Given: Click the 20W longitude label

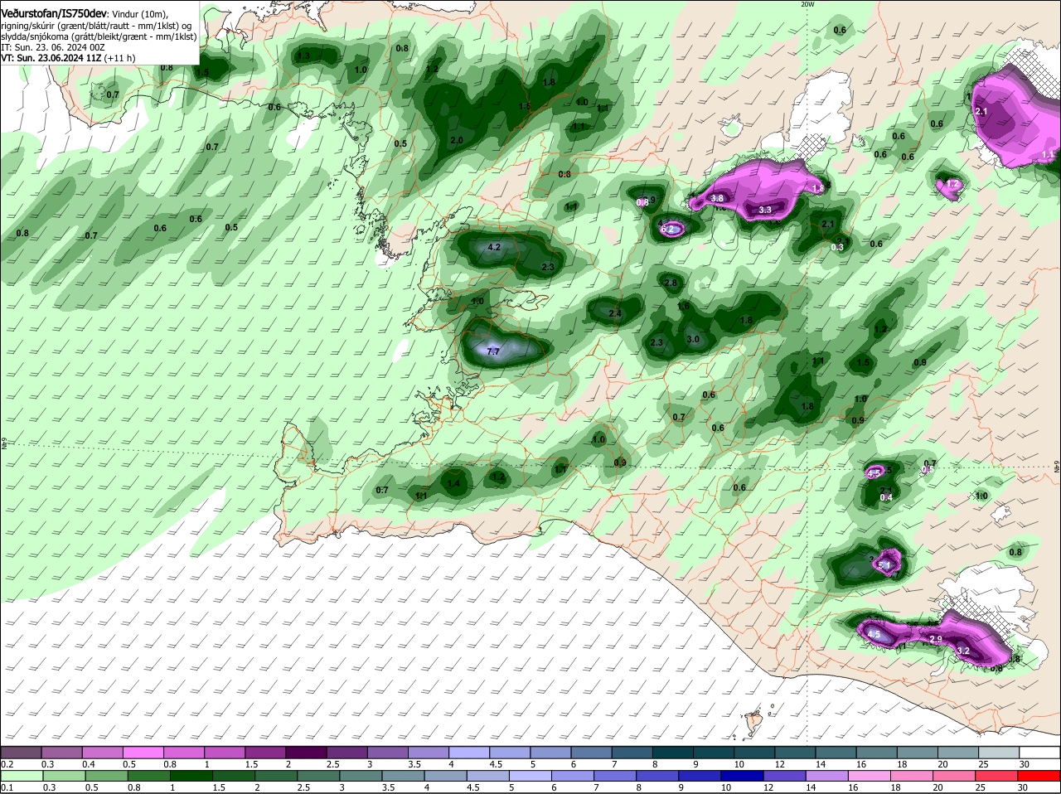Looking at the screenshot, I should pos(807,4).
